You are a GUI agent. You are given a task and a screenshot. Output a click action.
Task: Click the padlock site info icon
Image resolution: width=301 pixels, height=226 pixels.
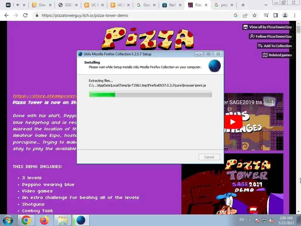click(37, 15)
